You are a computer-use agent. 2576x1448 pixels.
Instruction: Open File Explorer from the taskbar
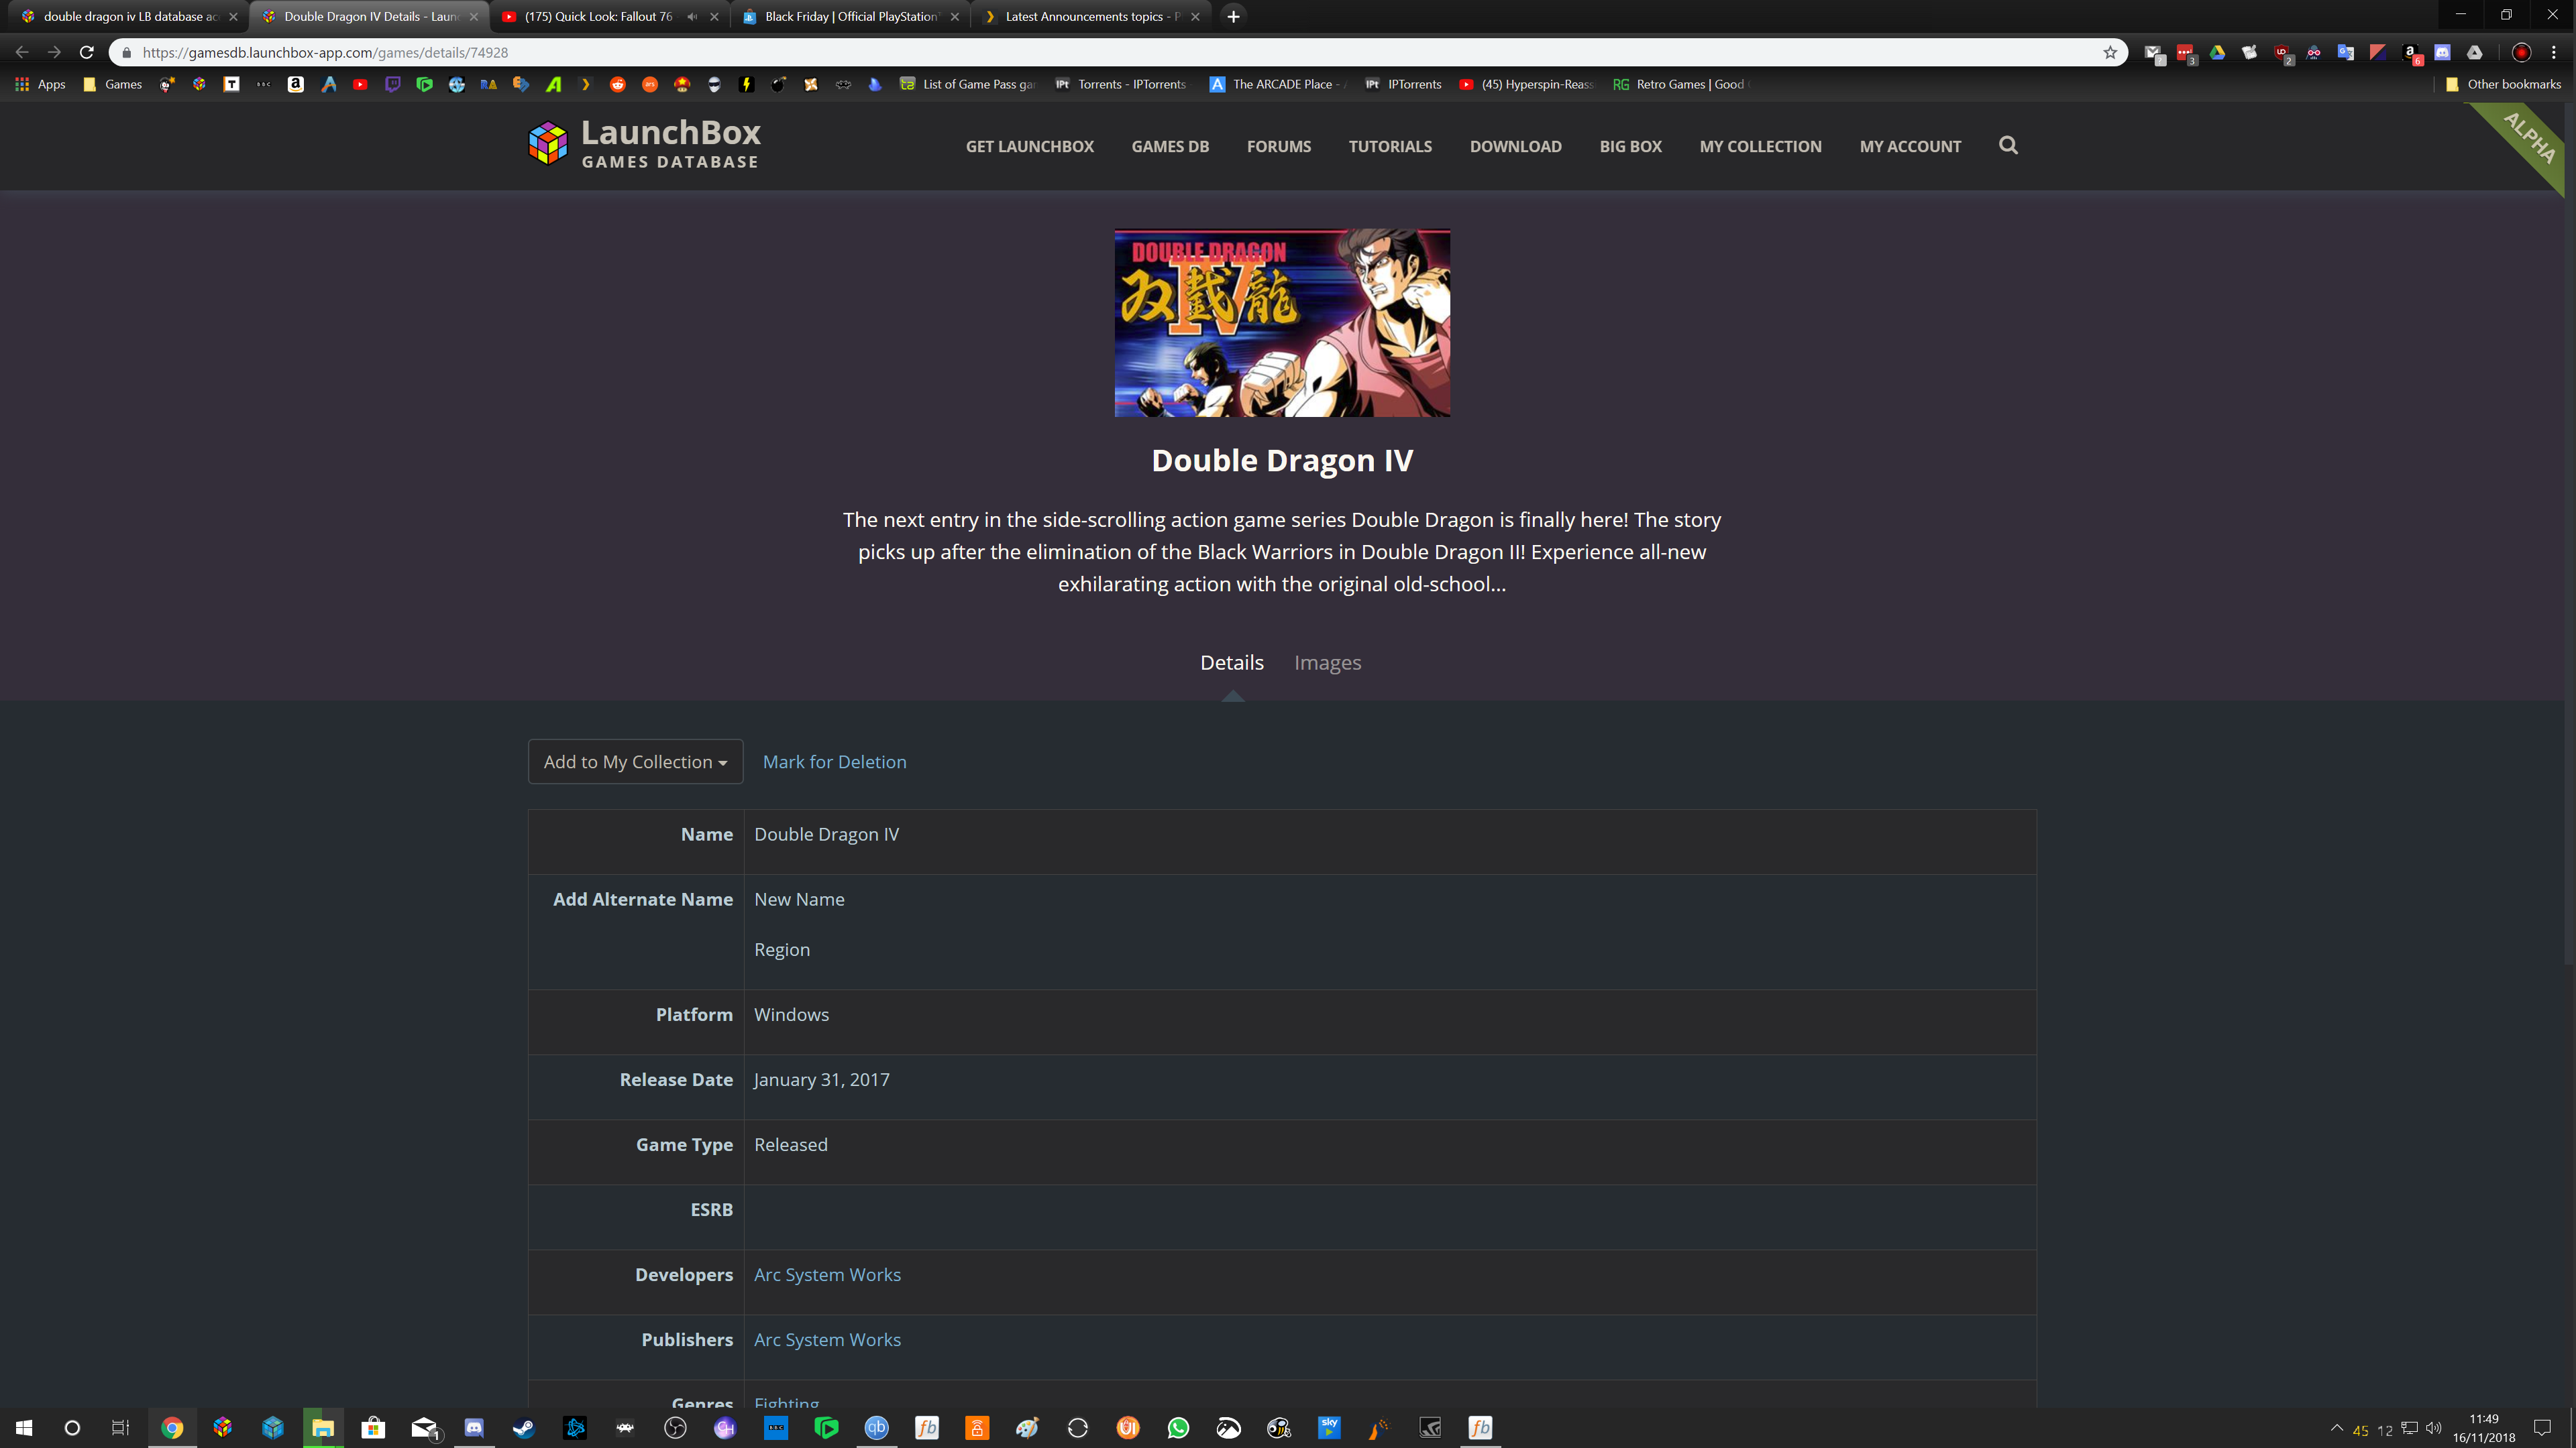click(x=323, y=1428)
